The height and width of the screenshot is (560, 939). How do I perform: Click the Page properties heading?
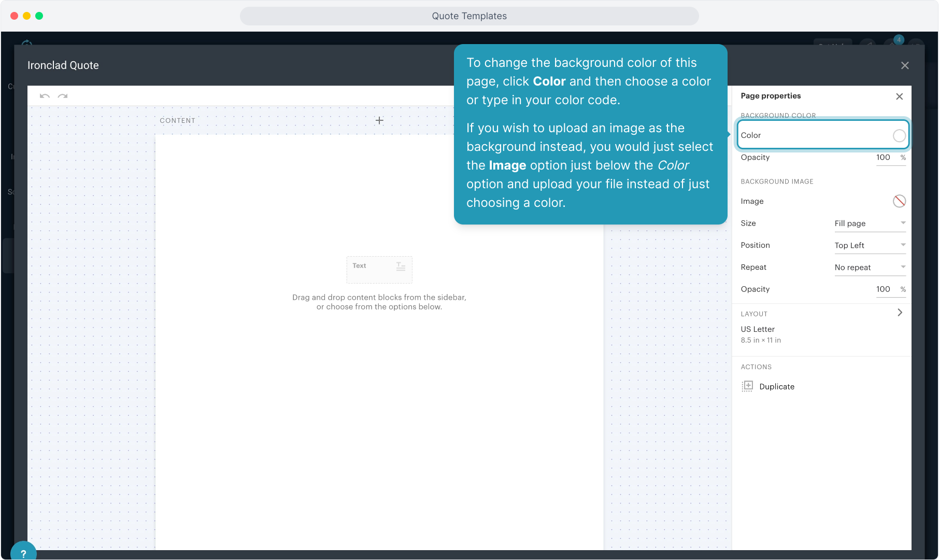tap(771, 96)
